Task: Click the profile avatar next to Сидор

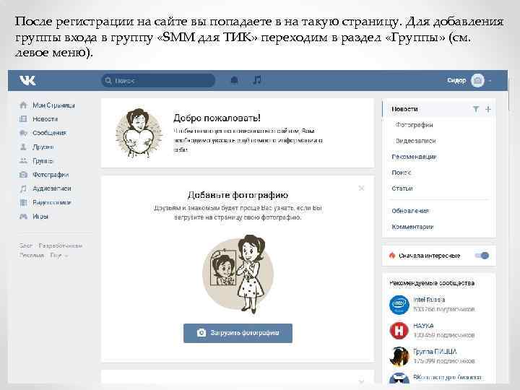Action: (x=477, y=80)
